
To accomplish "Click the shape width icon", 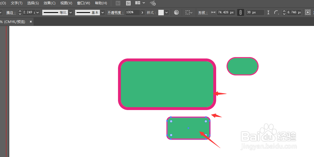I will 213,12.
